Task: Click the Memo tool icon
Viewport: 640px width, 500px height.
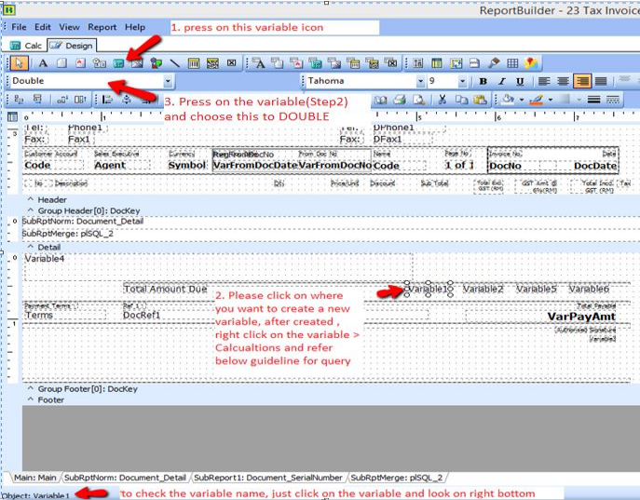Action: 61,63
